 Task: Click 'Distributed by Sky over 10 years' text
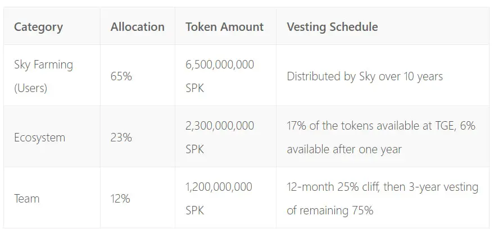click(365, 76)
